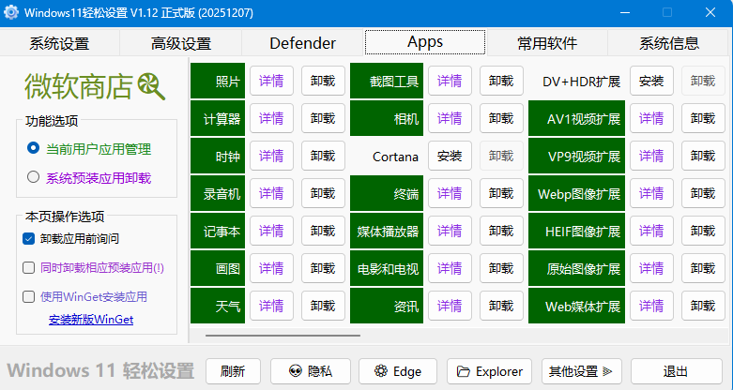Uncheck 卸载应用前询问 checkbox

(29, 239)
